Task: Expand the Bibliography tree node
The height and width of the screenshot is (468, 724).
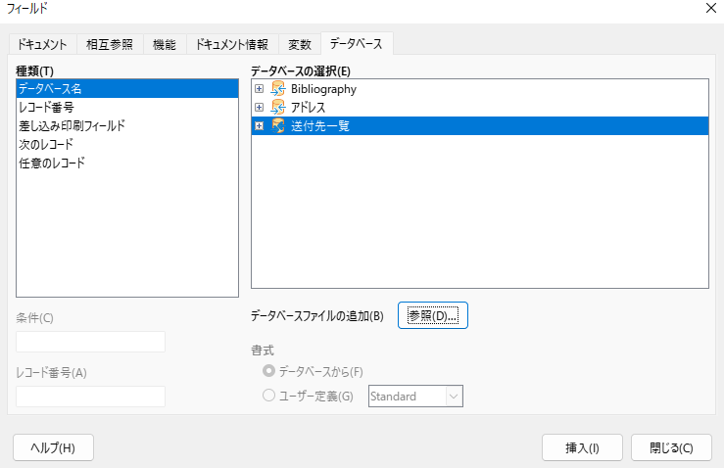Action: coord(260,89)
